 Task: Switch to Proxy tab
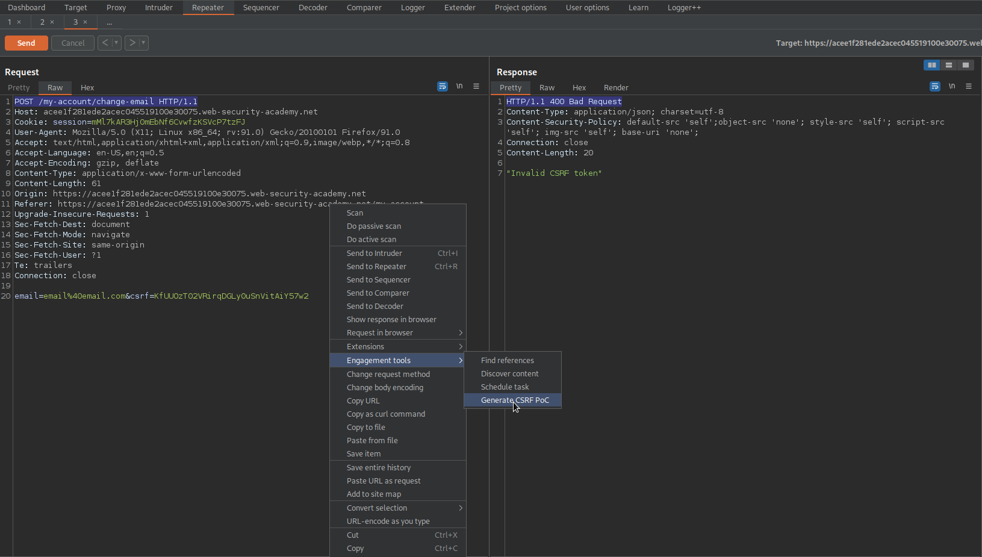(x=116, y=8)
